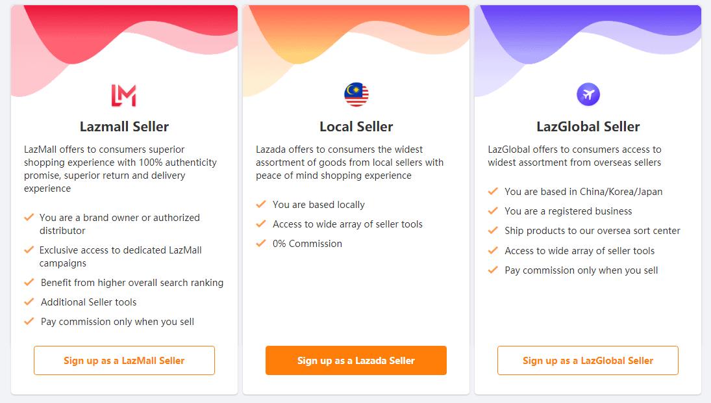Click checkmark next to Additional Seller tools

pyautogui.click(x=29, y=302)
